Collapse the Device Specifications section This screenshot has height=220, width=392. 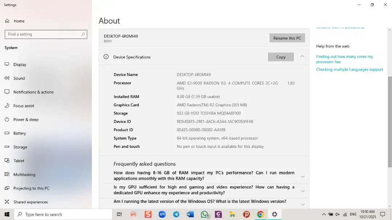click(x=302, y=57)
